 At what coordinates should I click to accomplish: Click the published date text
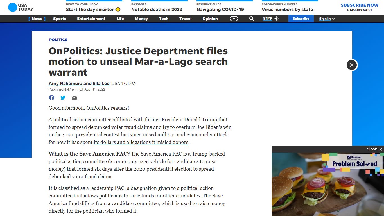point(77,89)
